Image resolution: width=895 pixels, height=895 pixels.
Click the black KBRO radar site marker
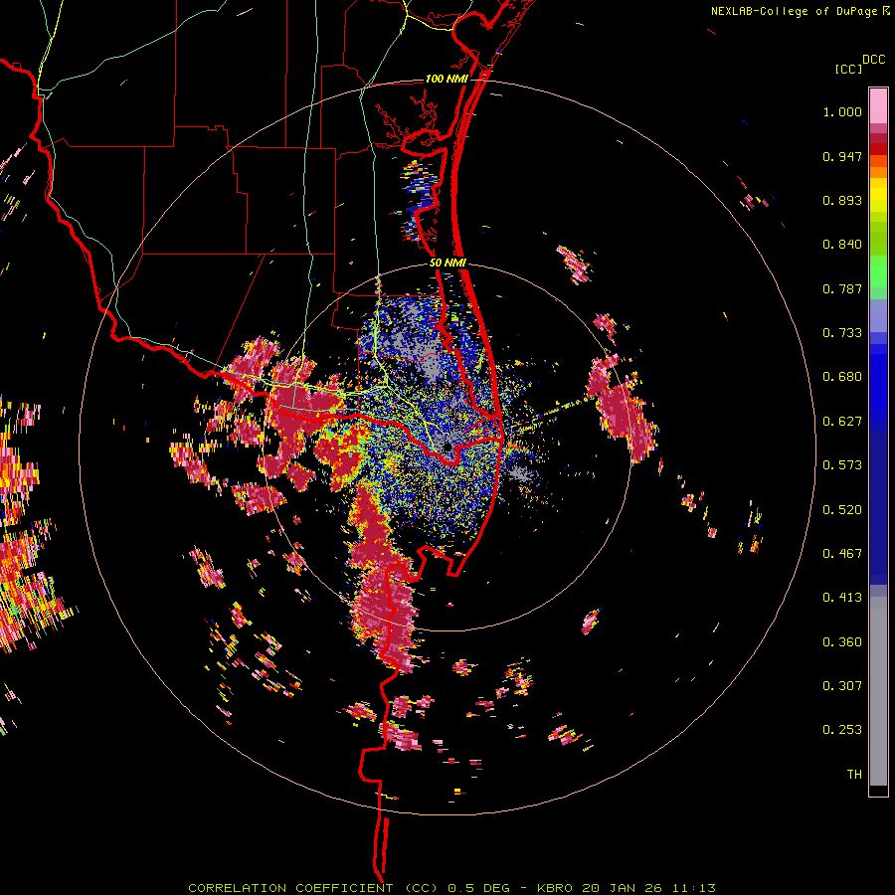(447, 447)
